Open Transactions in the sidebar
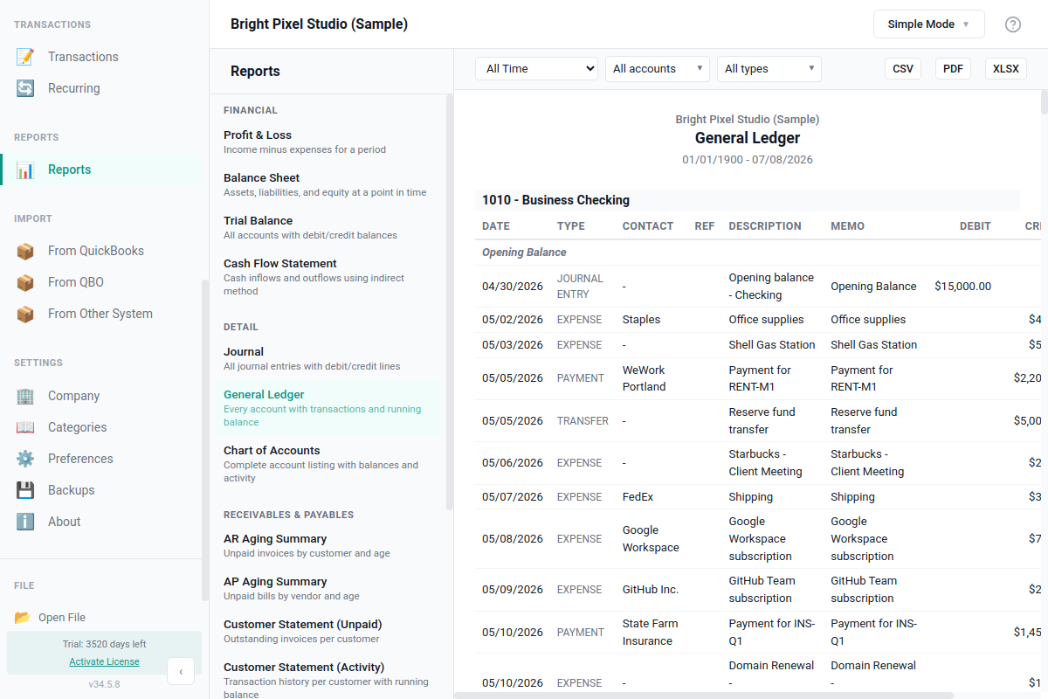 102,57
